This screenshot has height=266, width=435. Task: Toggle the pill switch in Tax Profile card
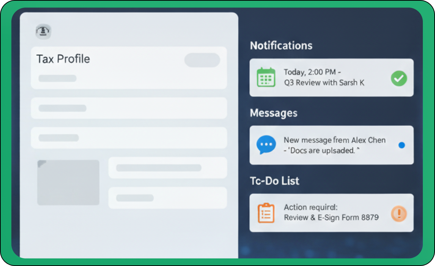click(202, 60)
